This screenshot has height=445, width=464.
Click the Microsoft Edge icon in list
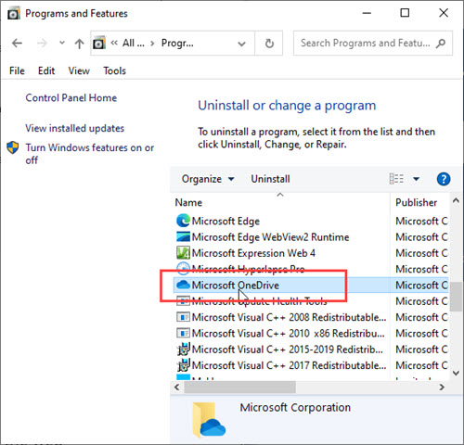click(183, 221)
